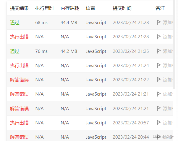The image size is (178, 141).
Task: Click the runtime N/A in the 20:57 row
Action: coord(40,123)
